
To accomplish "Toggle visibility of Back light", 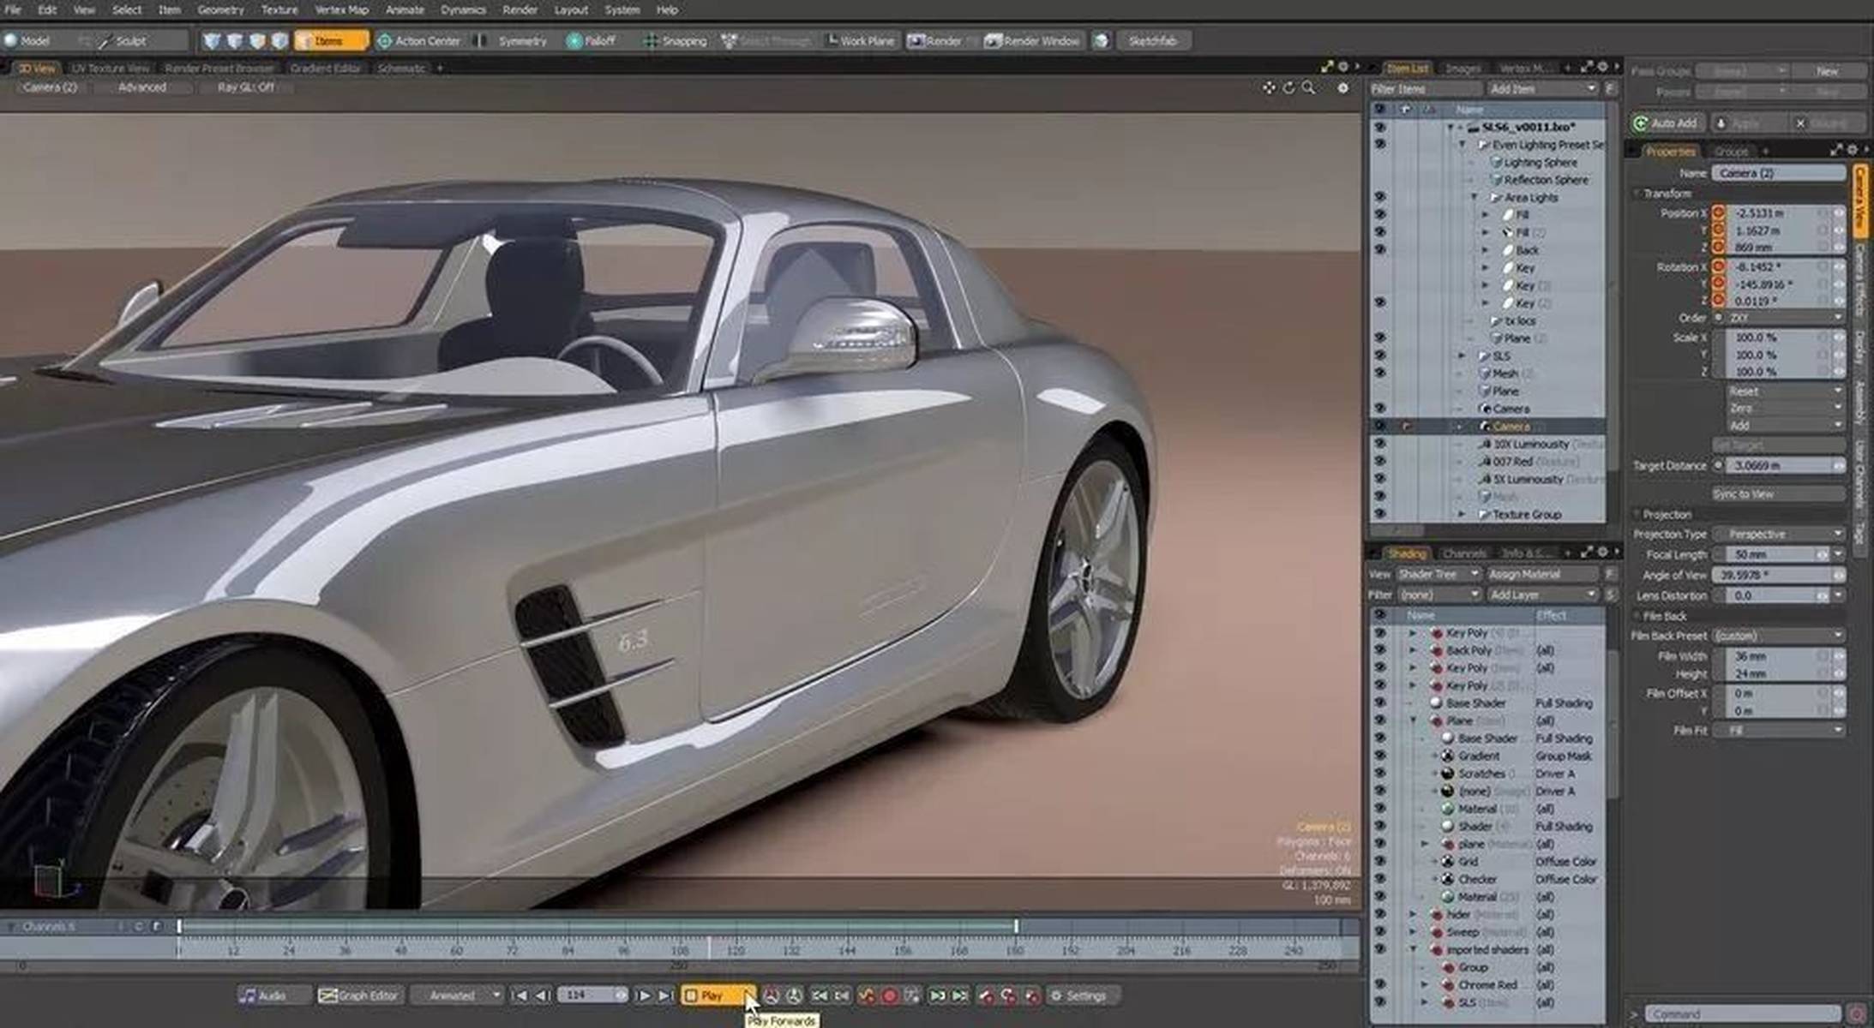I will [1379, 250].
